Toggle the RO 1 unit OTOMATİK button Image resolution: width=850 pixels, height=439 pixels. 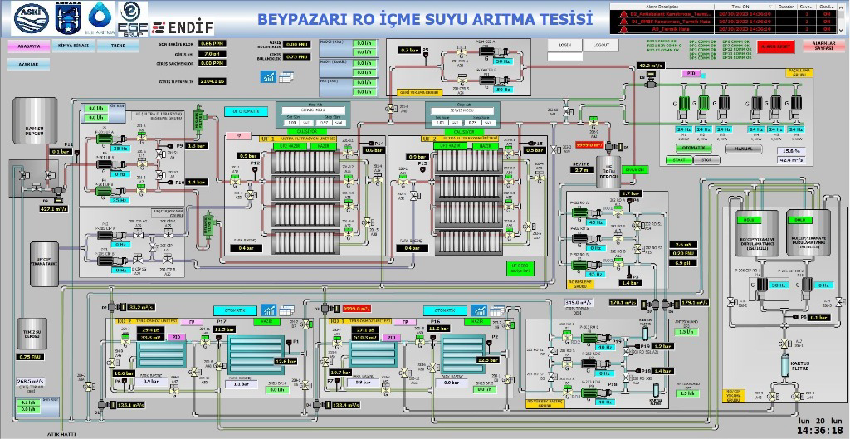(445, 310)
